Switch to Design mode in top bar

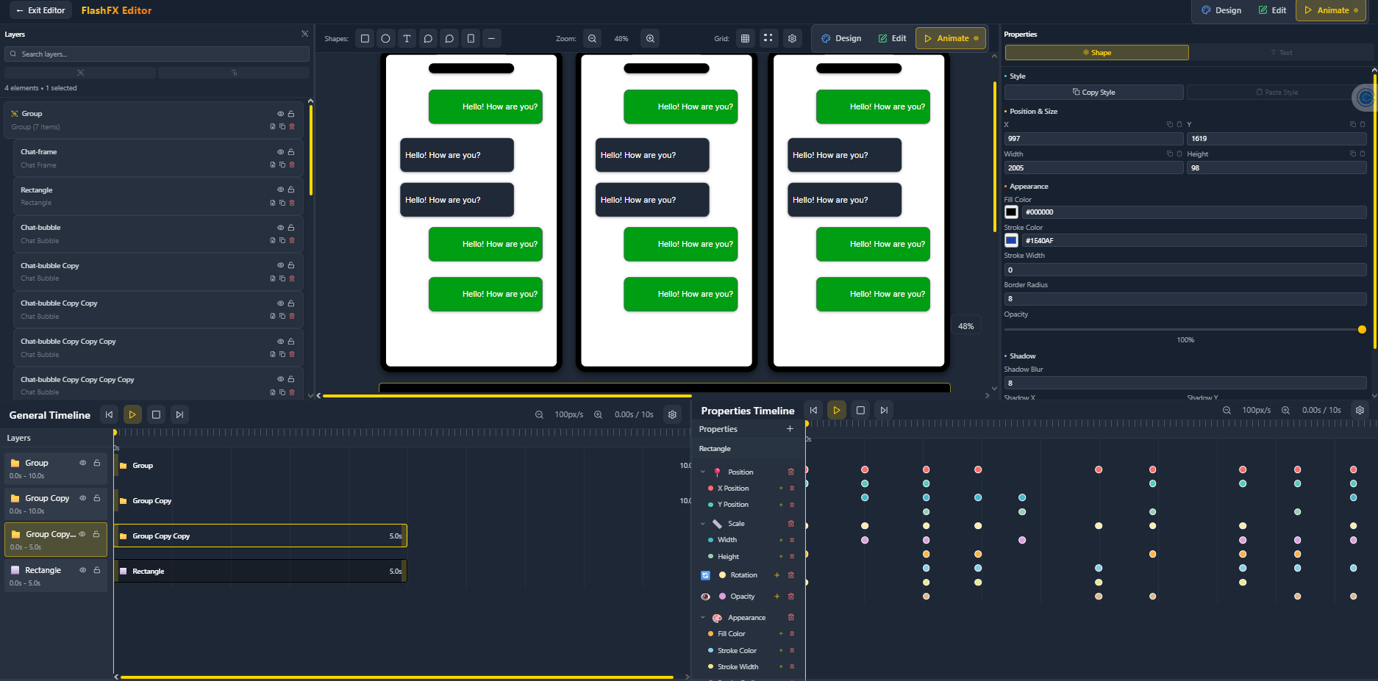point(1221,10)
